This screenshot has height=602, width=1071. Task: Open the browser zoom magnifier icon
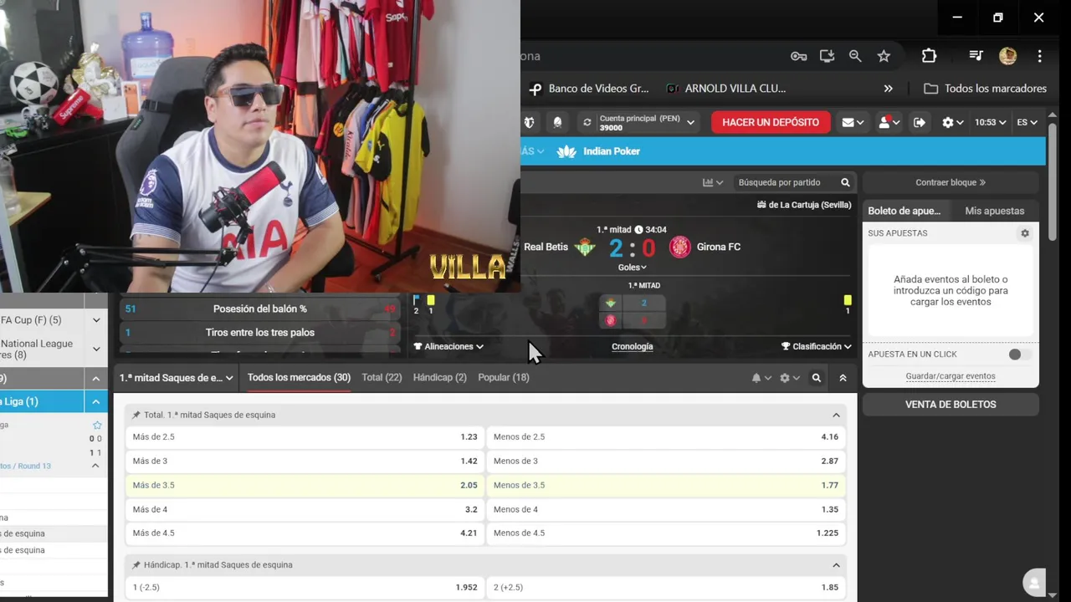(x=855, y=56)
